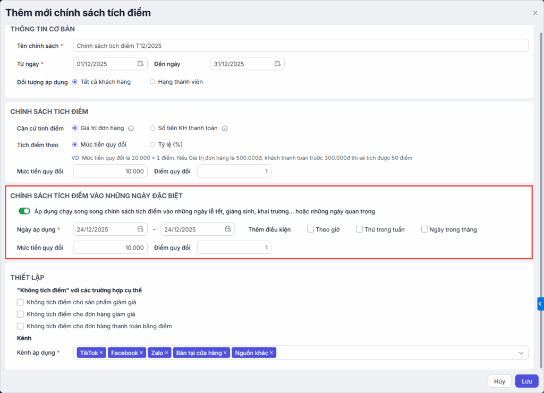Enable Không tích điểm cho sản phẩm giảm giá

pyautogui.click(x=20, y=302)
